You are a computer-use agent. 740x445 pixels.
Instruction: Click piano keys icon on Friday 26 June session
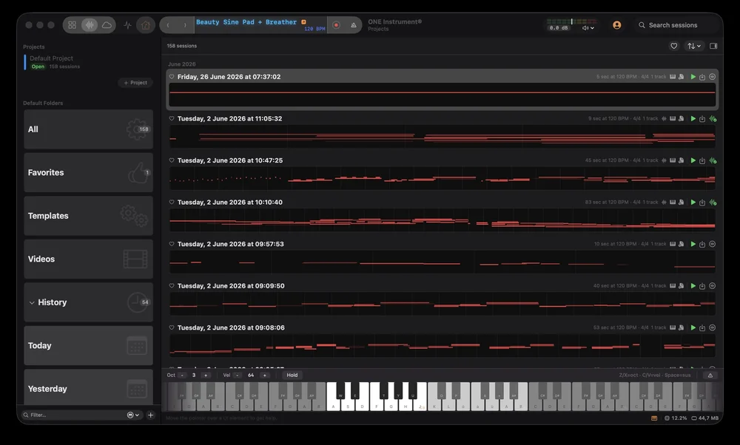(673, 77)
